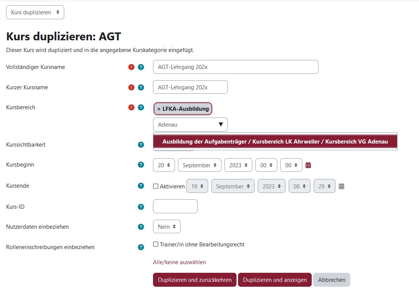The height and width of the screenshot is (292, 419).
Task: Click Alle/keine auswählen link
Action: click(179, 262)
